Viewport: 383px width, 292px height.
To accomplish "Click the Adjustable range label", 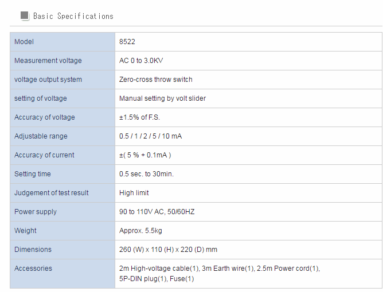I will tap(41, 136).
